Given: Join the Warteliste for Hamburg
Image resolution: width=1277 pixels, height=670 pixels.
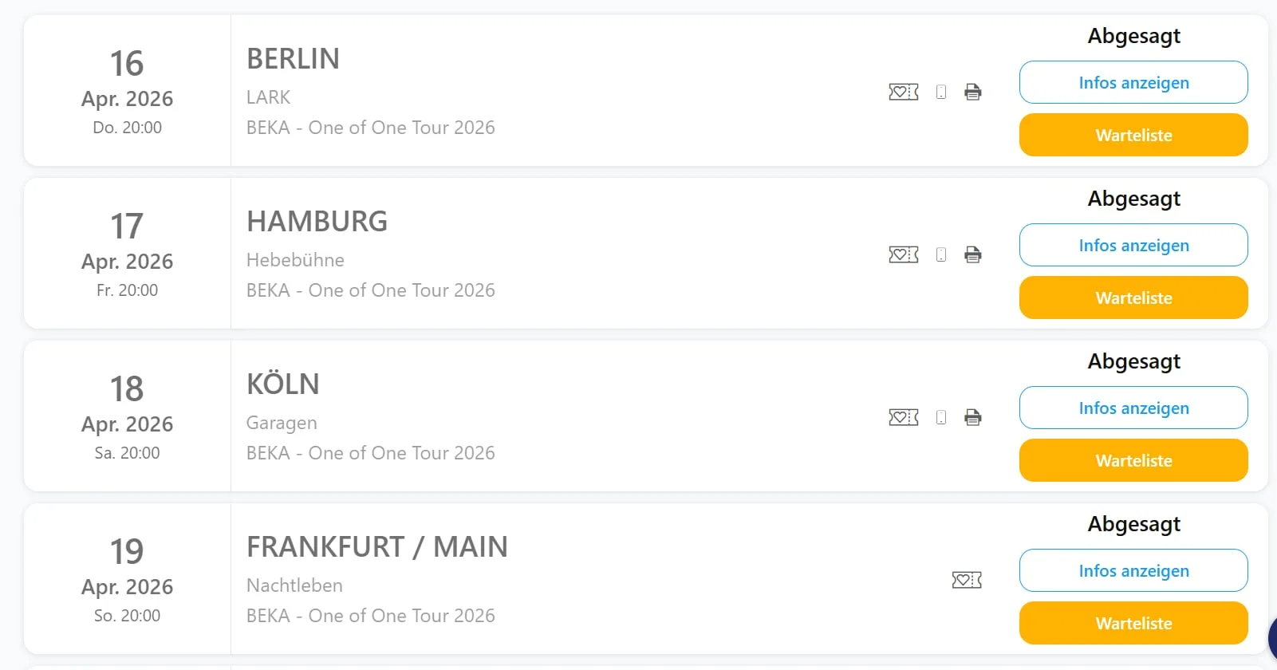Looking at the screenshot, I should click(x=1133, y=298).
